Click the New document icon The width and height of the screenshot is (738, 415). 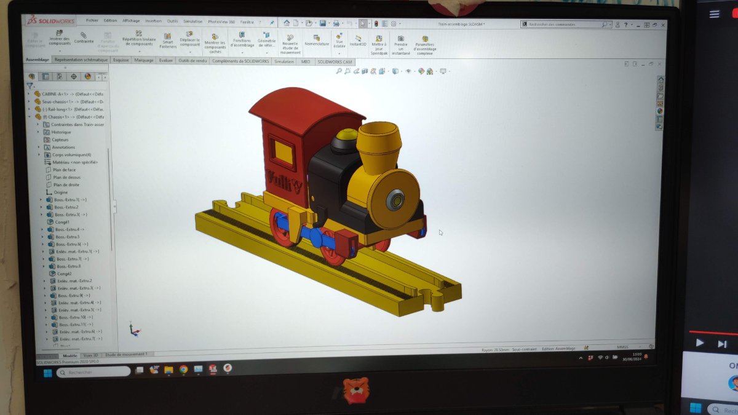point(296,23)
